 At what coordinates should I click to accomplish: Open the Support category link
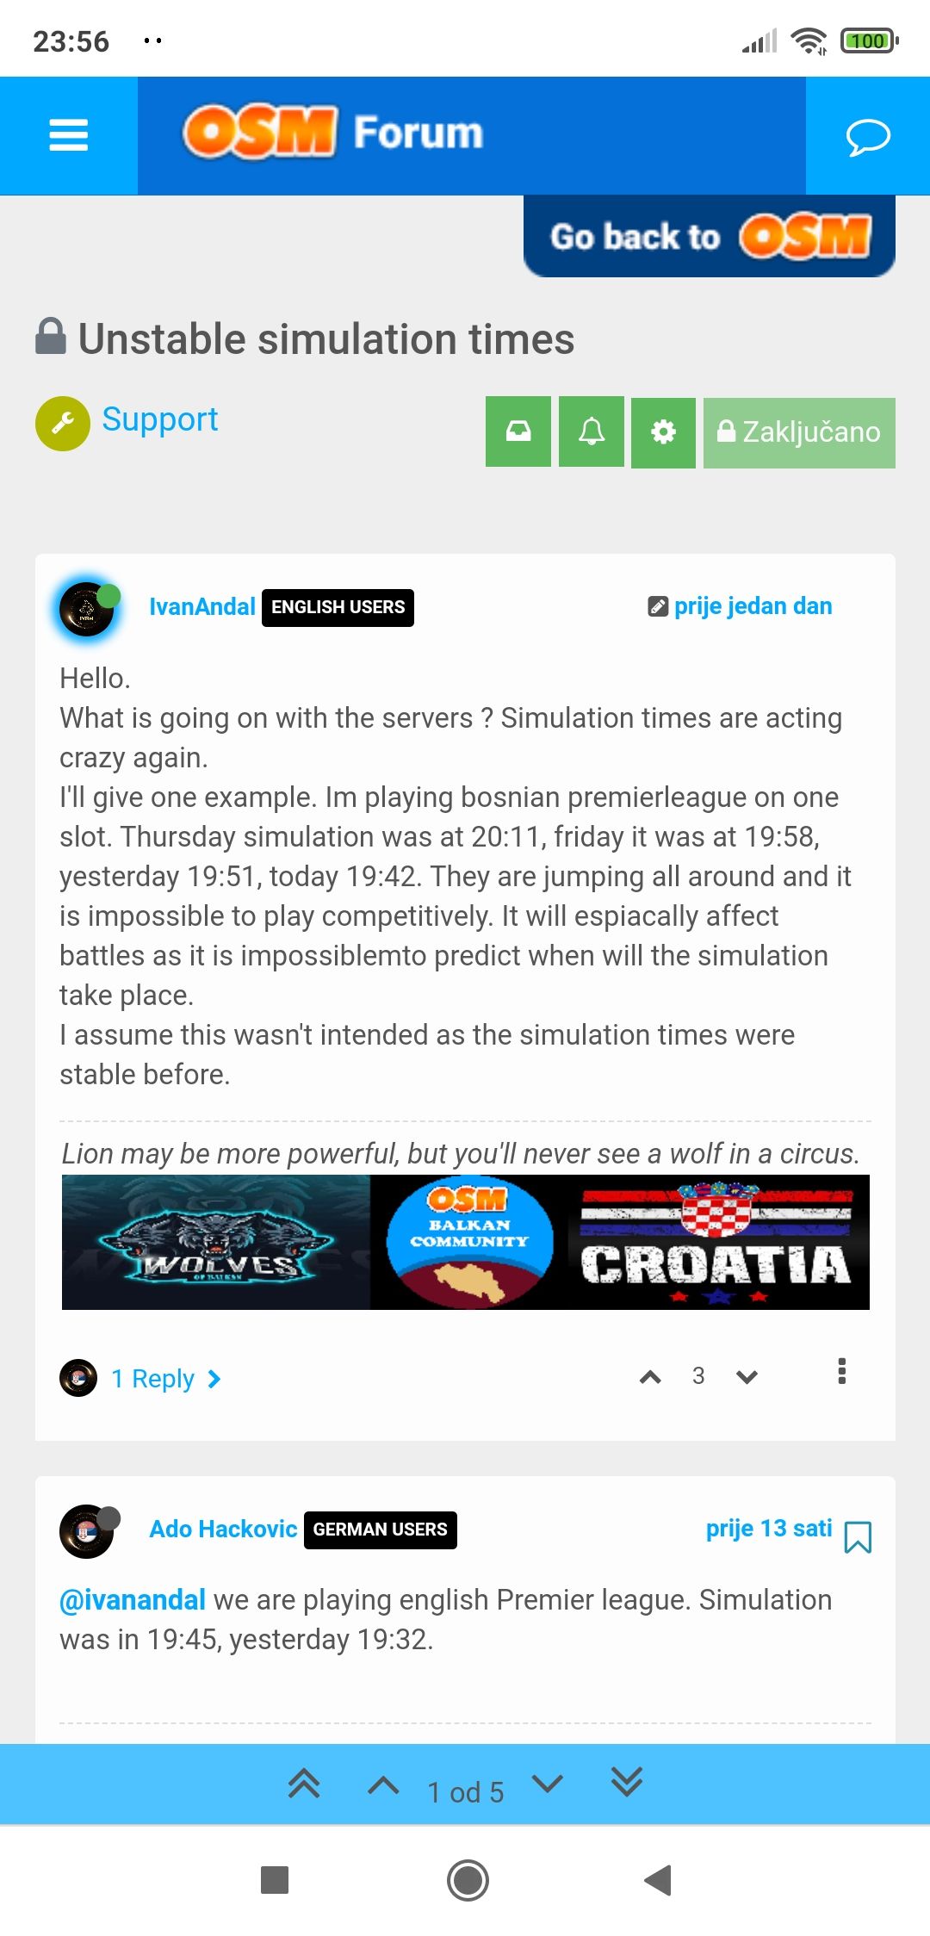(x=159, y=419)
